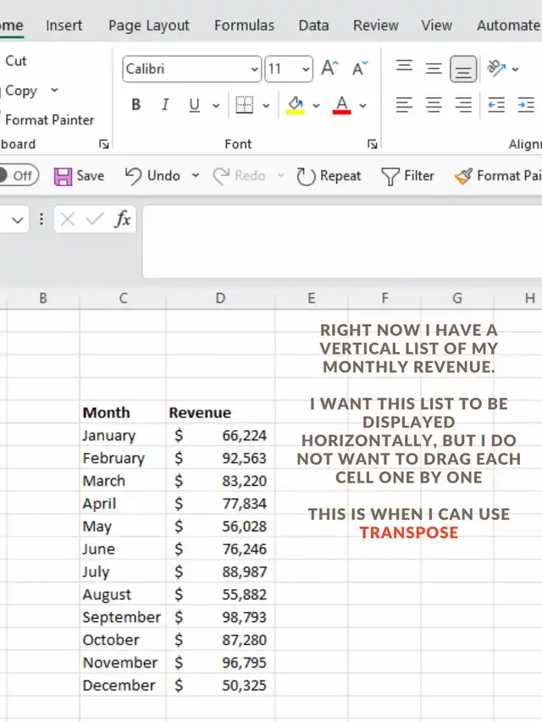Screen dimensions: 542x722
Task: Increase cell indent
Action: pos(525,106)
